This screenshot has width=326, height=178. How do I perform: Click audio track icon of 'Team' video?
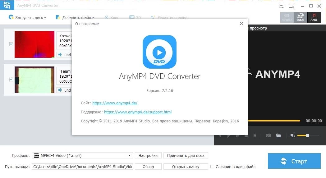pyautogui.click(x=60, y=90)
